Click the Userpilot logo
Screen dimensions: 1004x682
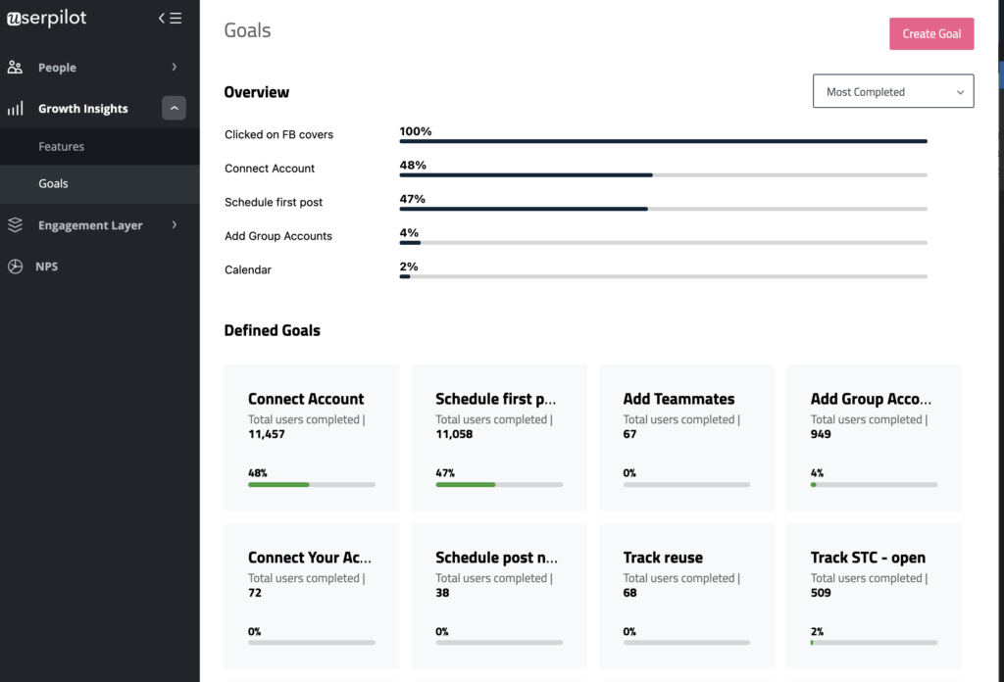[45, 18]
